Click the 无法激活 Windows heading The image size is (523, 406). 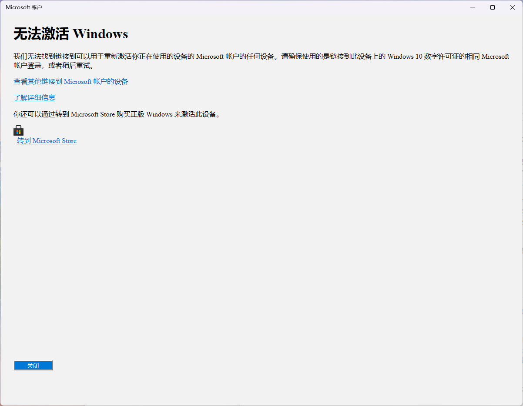pos(70,34)
